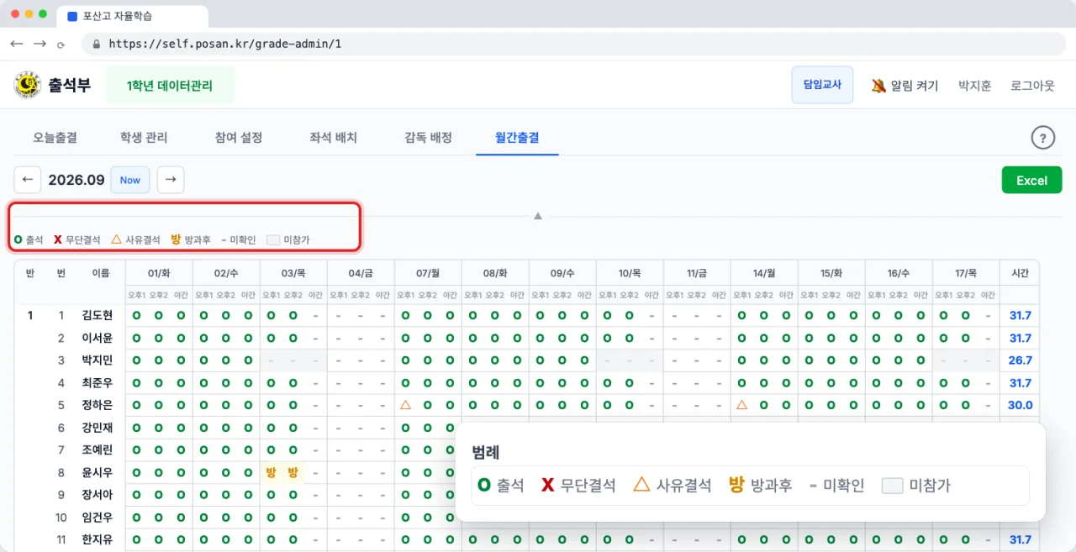Jump to current month with Now button
The image size is (1076, 552).
pos(130,180)
